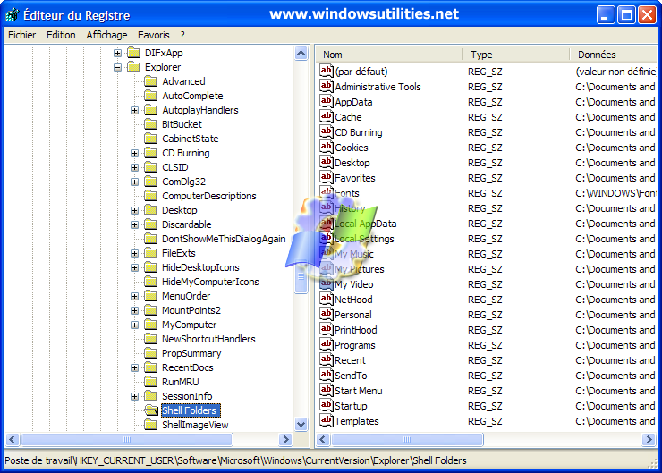The image size is (662, 473).
Task: Click the values pane horizontal scrollbar thumb
Action: pyautogui.click(x=407, y=440)
